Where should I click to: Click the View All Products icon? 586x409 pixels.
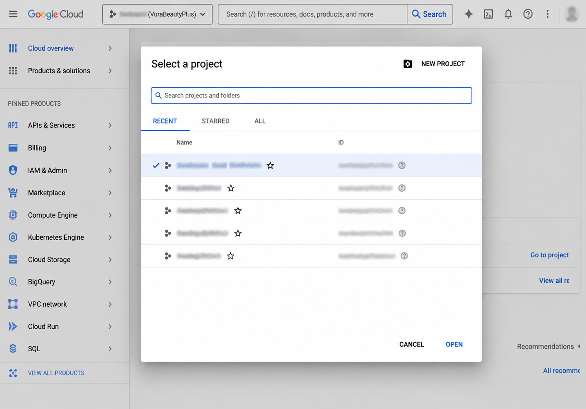[x=13, y=373]
